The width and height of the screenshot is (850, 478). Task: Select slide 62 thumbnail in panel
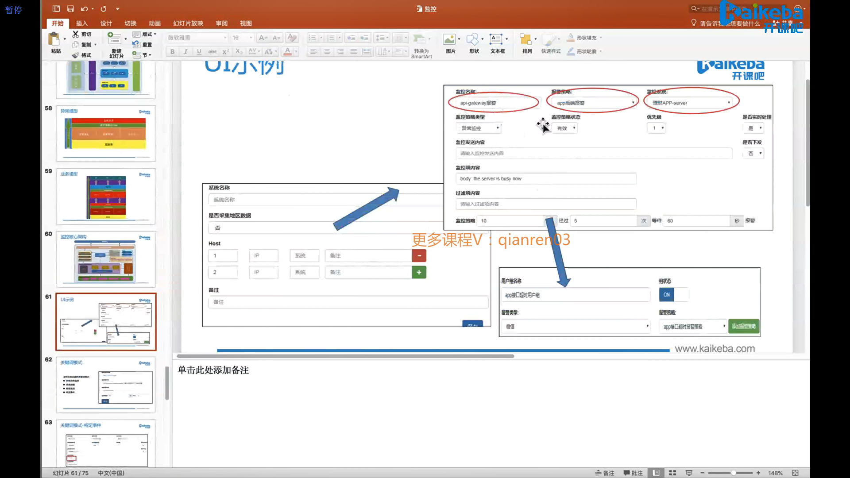click(106, 385)
